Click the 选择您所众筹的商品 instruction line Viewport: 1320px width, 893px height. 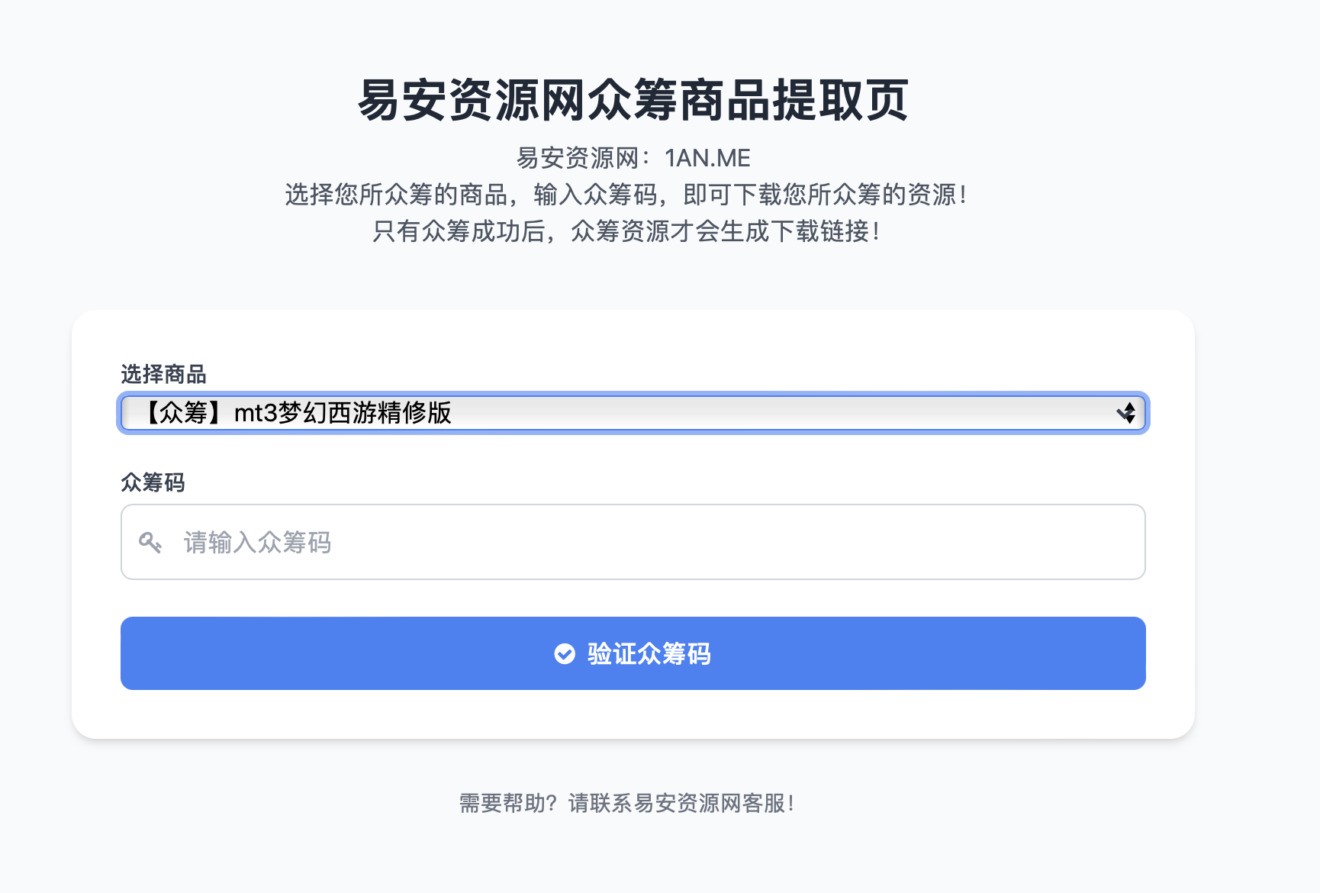(396, 195)
